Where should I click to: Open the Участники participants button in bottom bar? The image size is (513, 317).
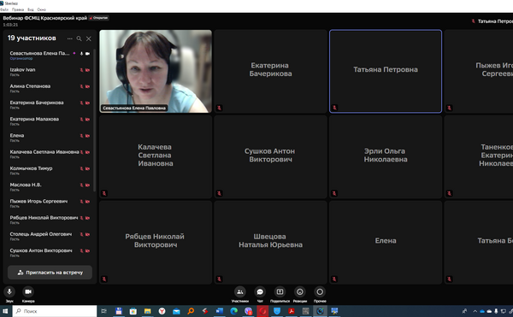[239, 291]
